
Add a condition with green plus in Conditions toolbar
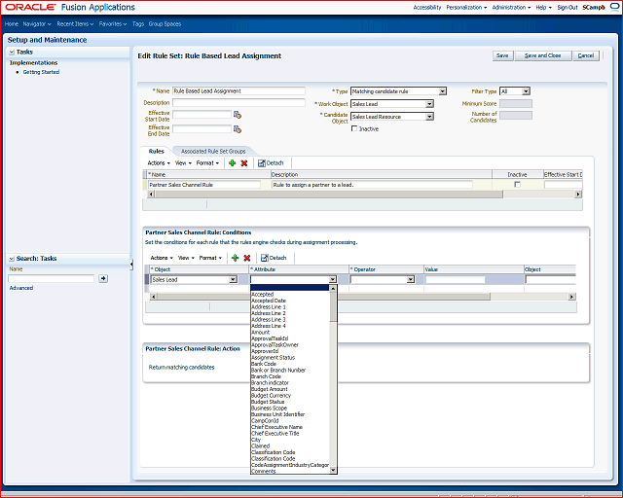coord(235,258)
